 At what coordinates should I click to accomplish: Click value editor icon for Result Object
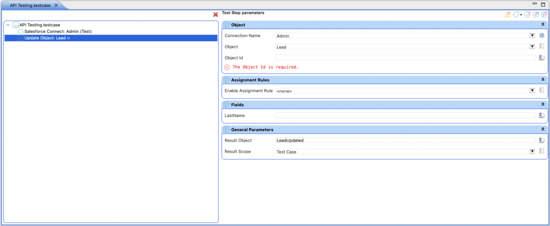point(541,140)
